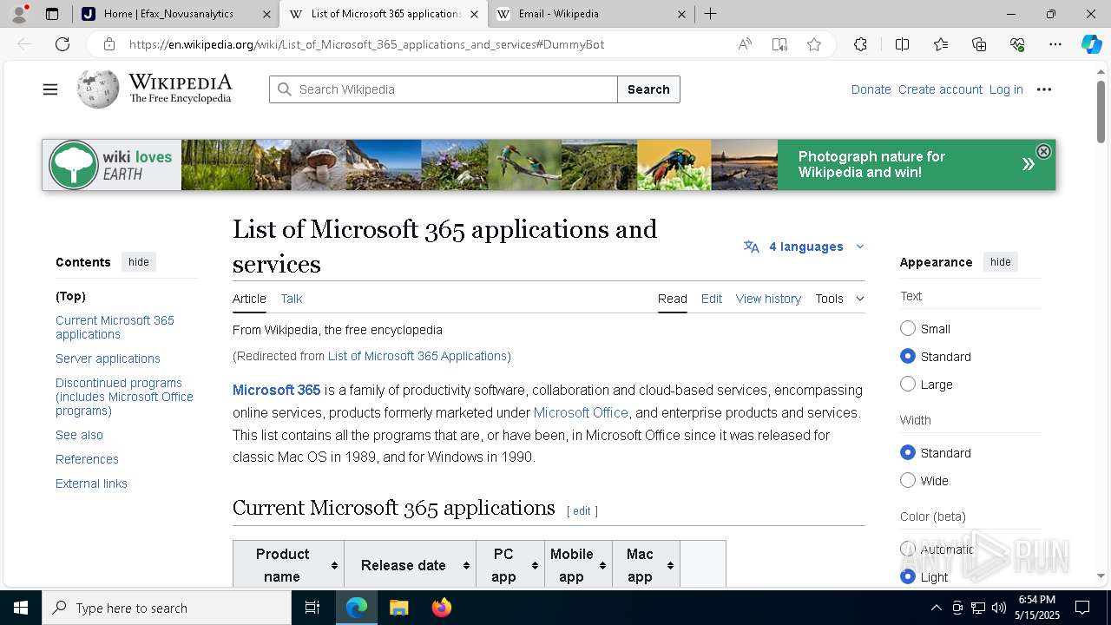Open the Wikipedia main menu hamburger icon
The image size is (1111, 625).
[x=50, y=89]
